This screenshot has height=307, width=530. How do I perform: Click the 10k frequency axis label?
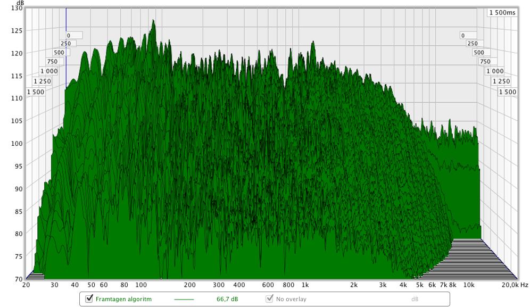pyautogui.click(x=469, y=285)
